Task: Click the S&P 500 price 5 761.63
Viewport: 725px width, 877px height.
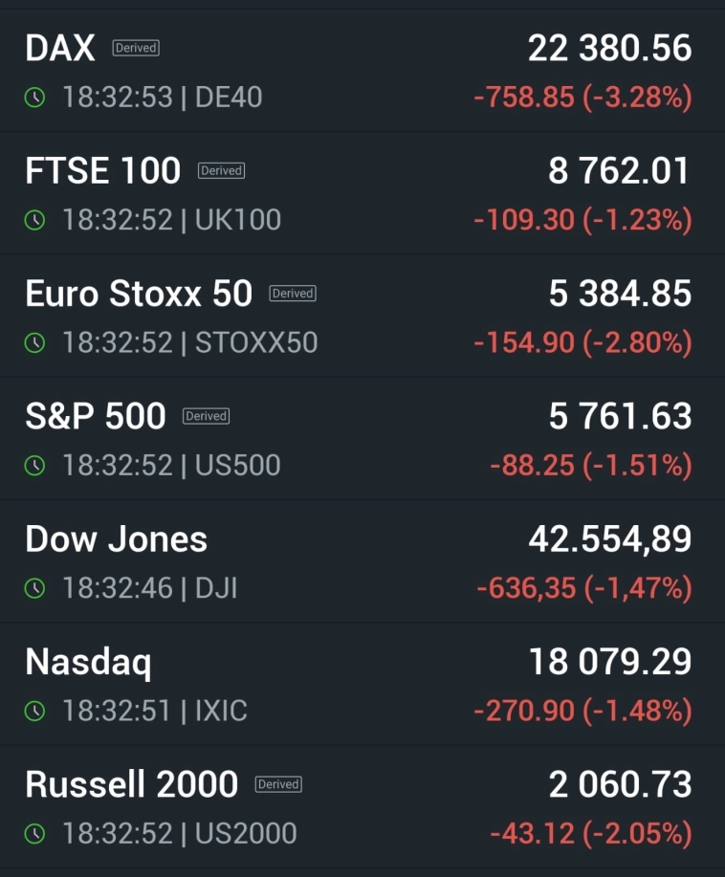Action: [620, 416]
